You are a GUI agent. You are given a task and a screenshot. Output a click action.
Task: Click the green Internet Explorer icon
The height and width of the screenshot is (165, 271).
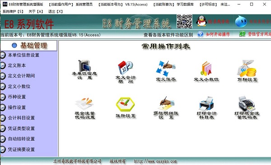pos(242,34)
